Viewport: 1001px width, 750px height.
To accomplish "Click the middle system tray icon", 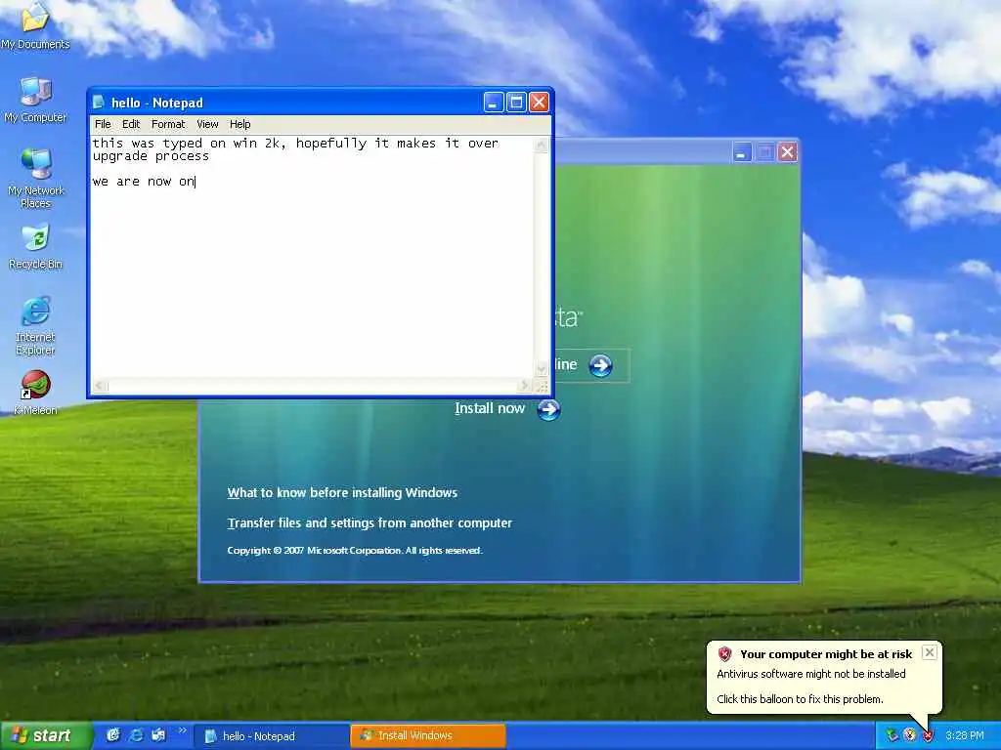I will pyautogui.click(x=910, y=735).
